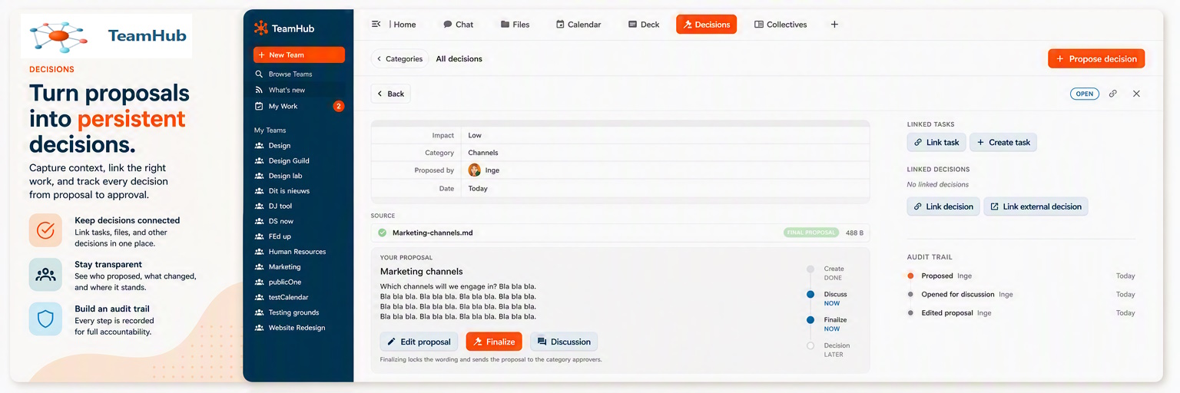
Task: Click the Marketing channels proposal title
Action: 421,272
